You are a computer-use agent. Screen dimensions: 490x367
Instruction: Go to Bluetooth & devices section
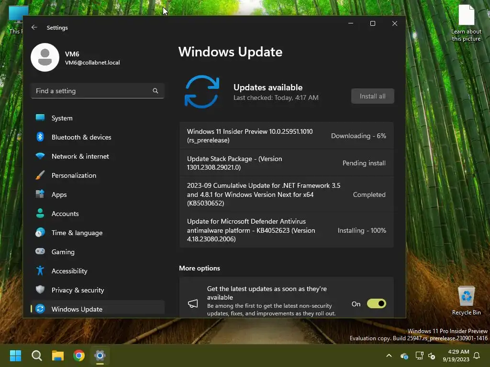pos(98,137)
